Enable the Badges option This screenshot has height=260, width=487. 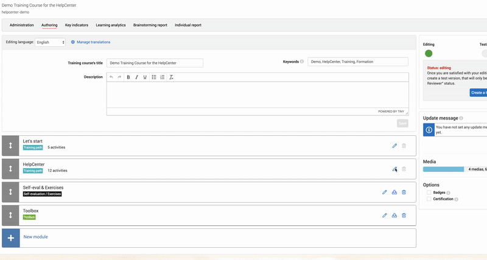tap(429, 192)
